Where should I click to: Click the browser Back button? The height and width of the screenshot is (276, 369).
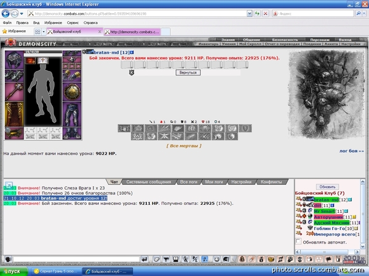click(6, 13)
